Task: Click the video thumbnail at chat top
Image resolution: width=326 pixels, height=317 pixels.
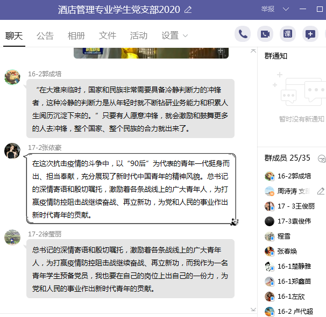Action: pyautogui.click(x=151, y=53)
